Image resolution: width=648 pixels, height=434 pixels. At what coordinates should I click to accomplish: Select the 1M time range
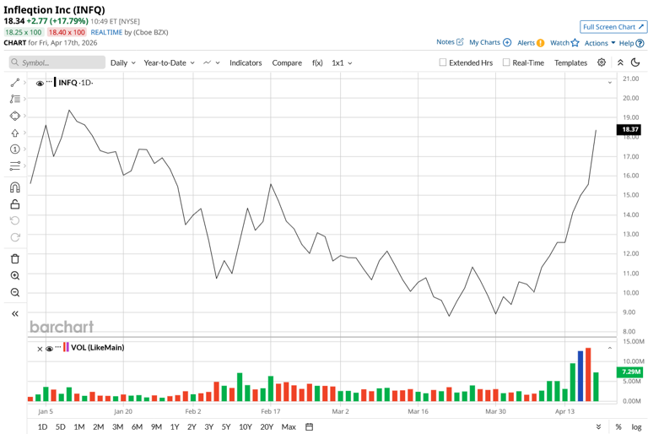click(79, 426)
